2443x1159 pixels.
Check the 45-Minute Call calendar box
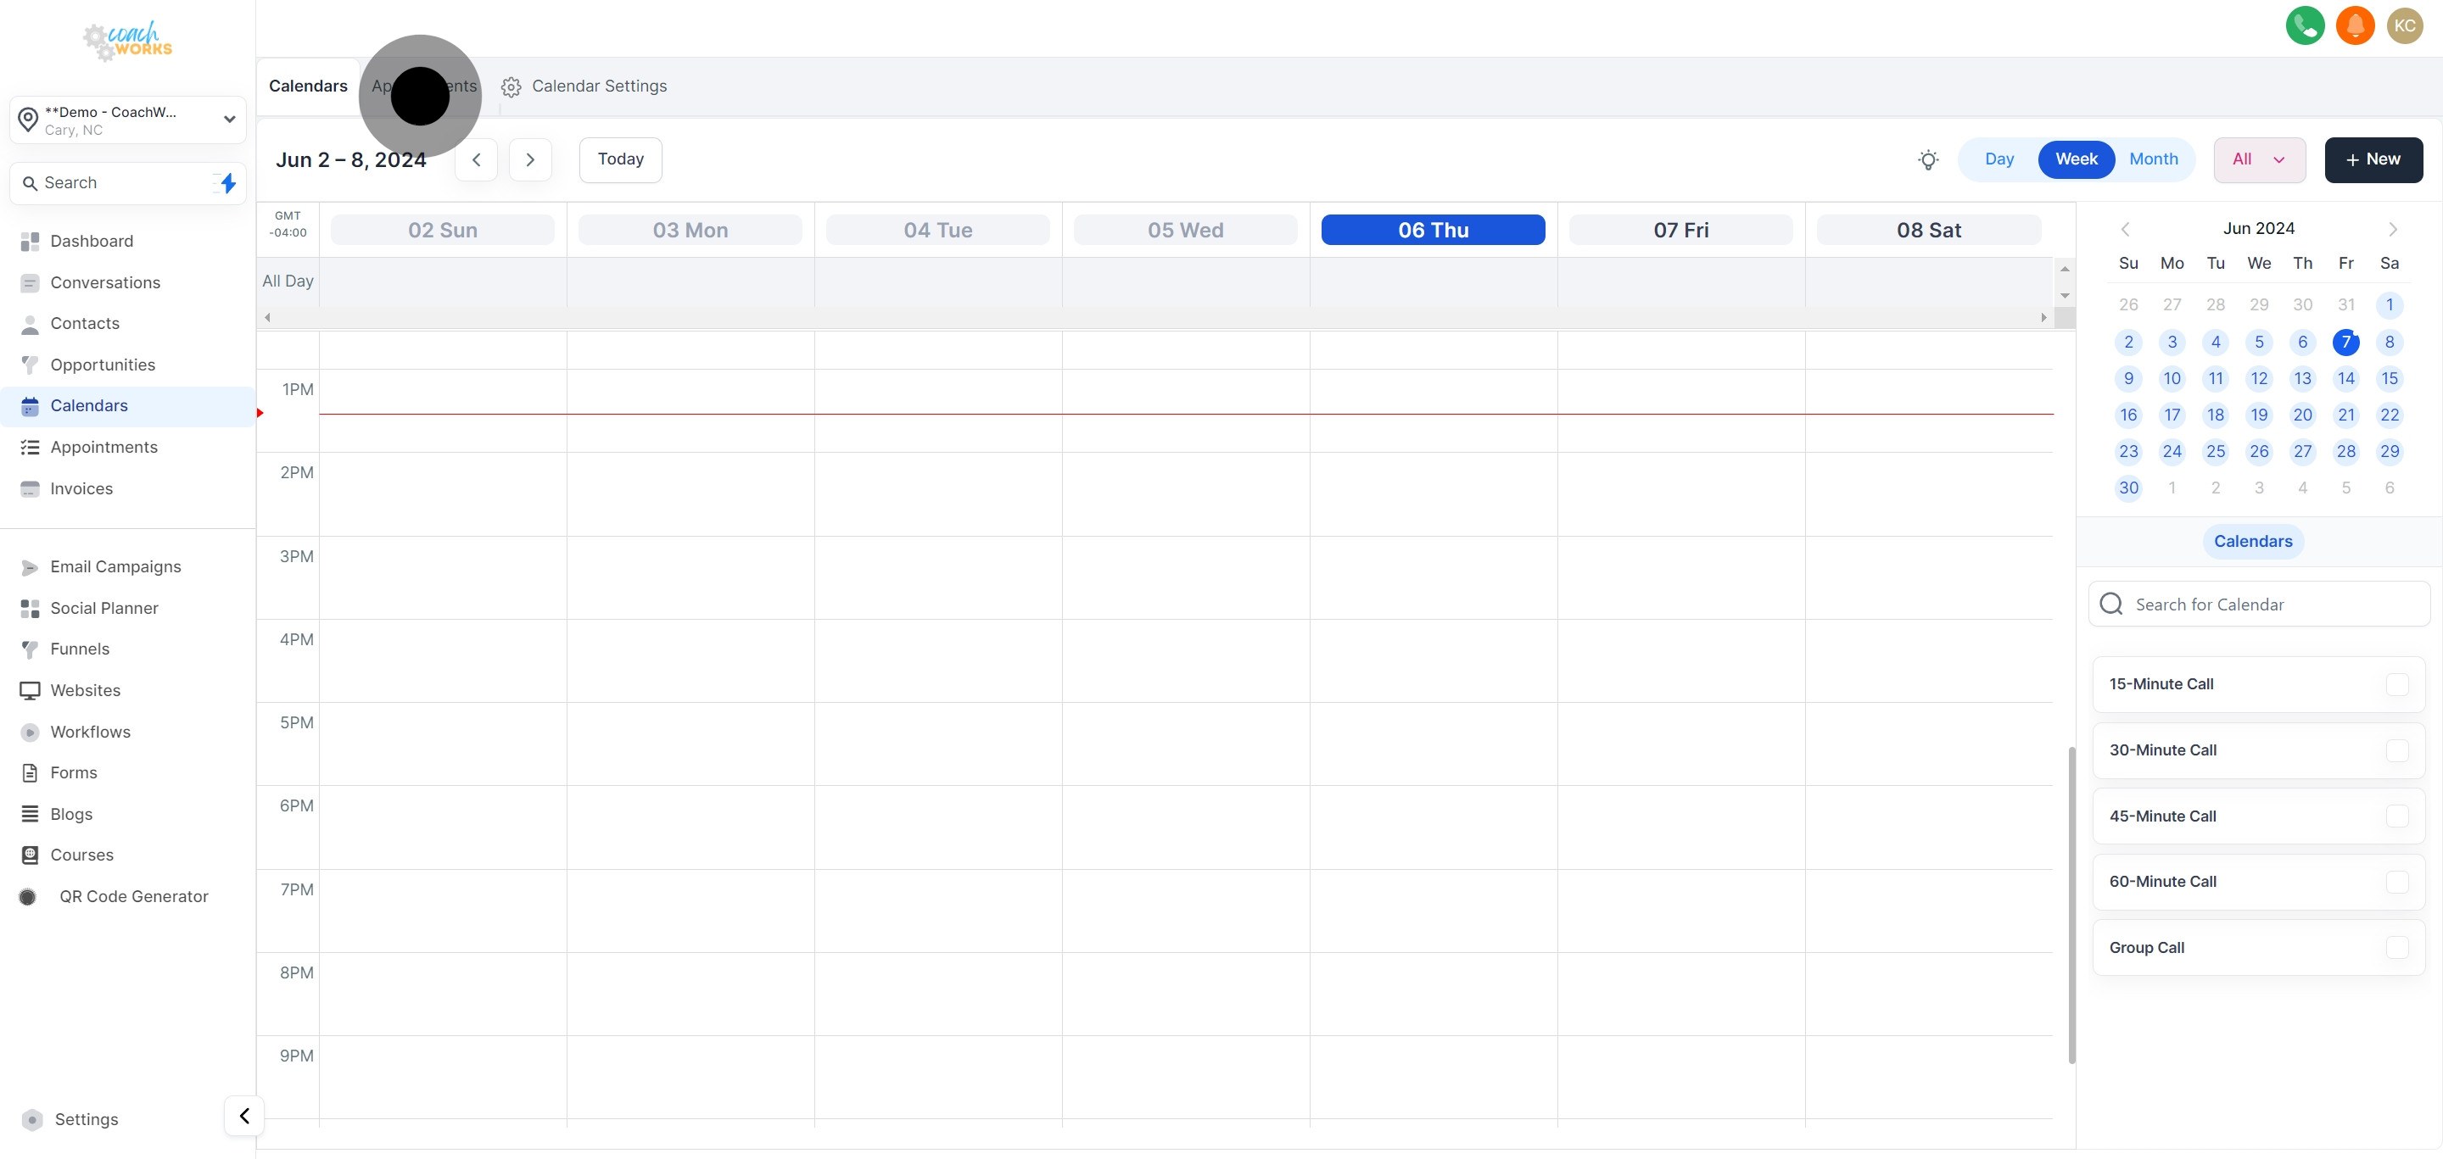pyautogui.click(x=2396, y=816)
